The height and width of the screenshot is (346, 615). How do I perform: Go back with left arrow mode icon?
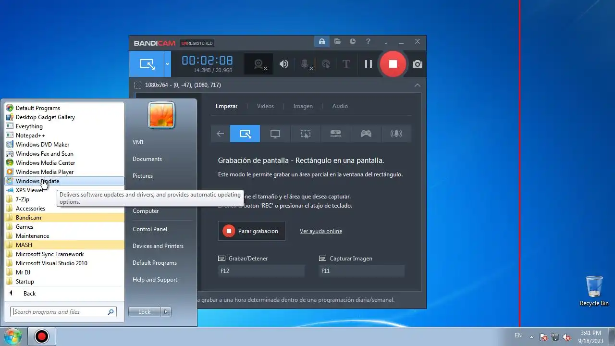[220, 134]
